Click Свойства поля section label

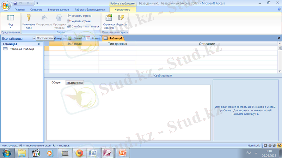pyautogui.click(x=163, y=75)
